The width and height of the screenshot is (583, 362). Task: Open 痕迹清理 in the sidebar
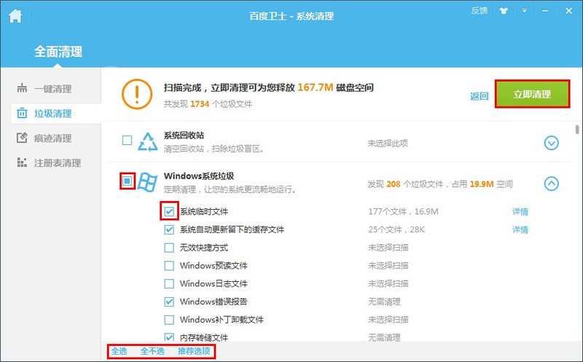click(52, 138)
